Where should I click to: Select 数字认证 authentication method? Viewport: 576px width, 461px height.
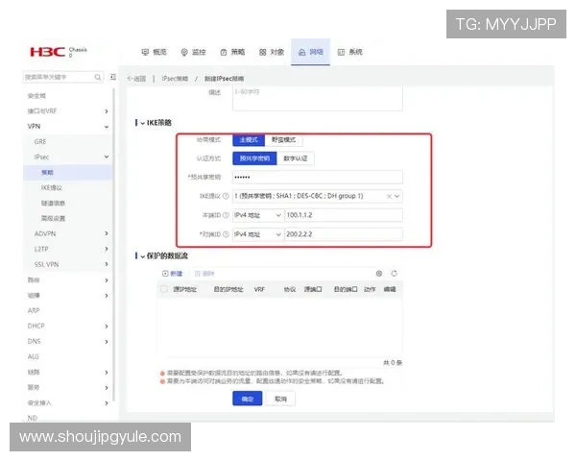[296, 158]
